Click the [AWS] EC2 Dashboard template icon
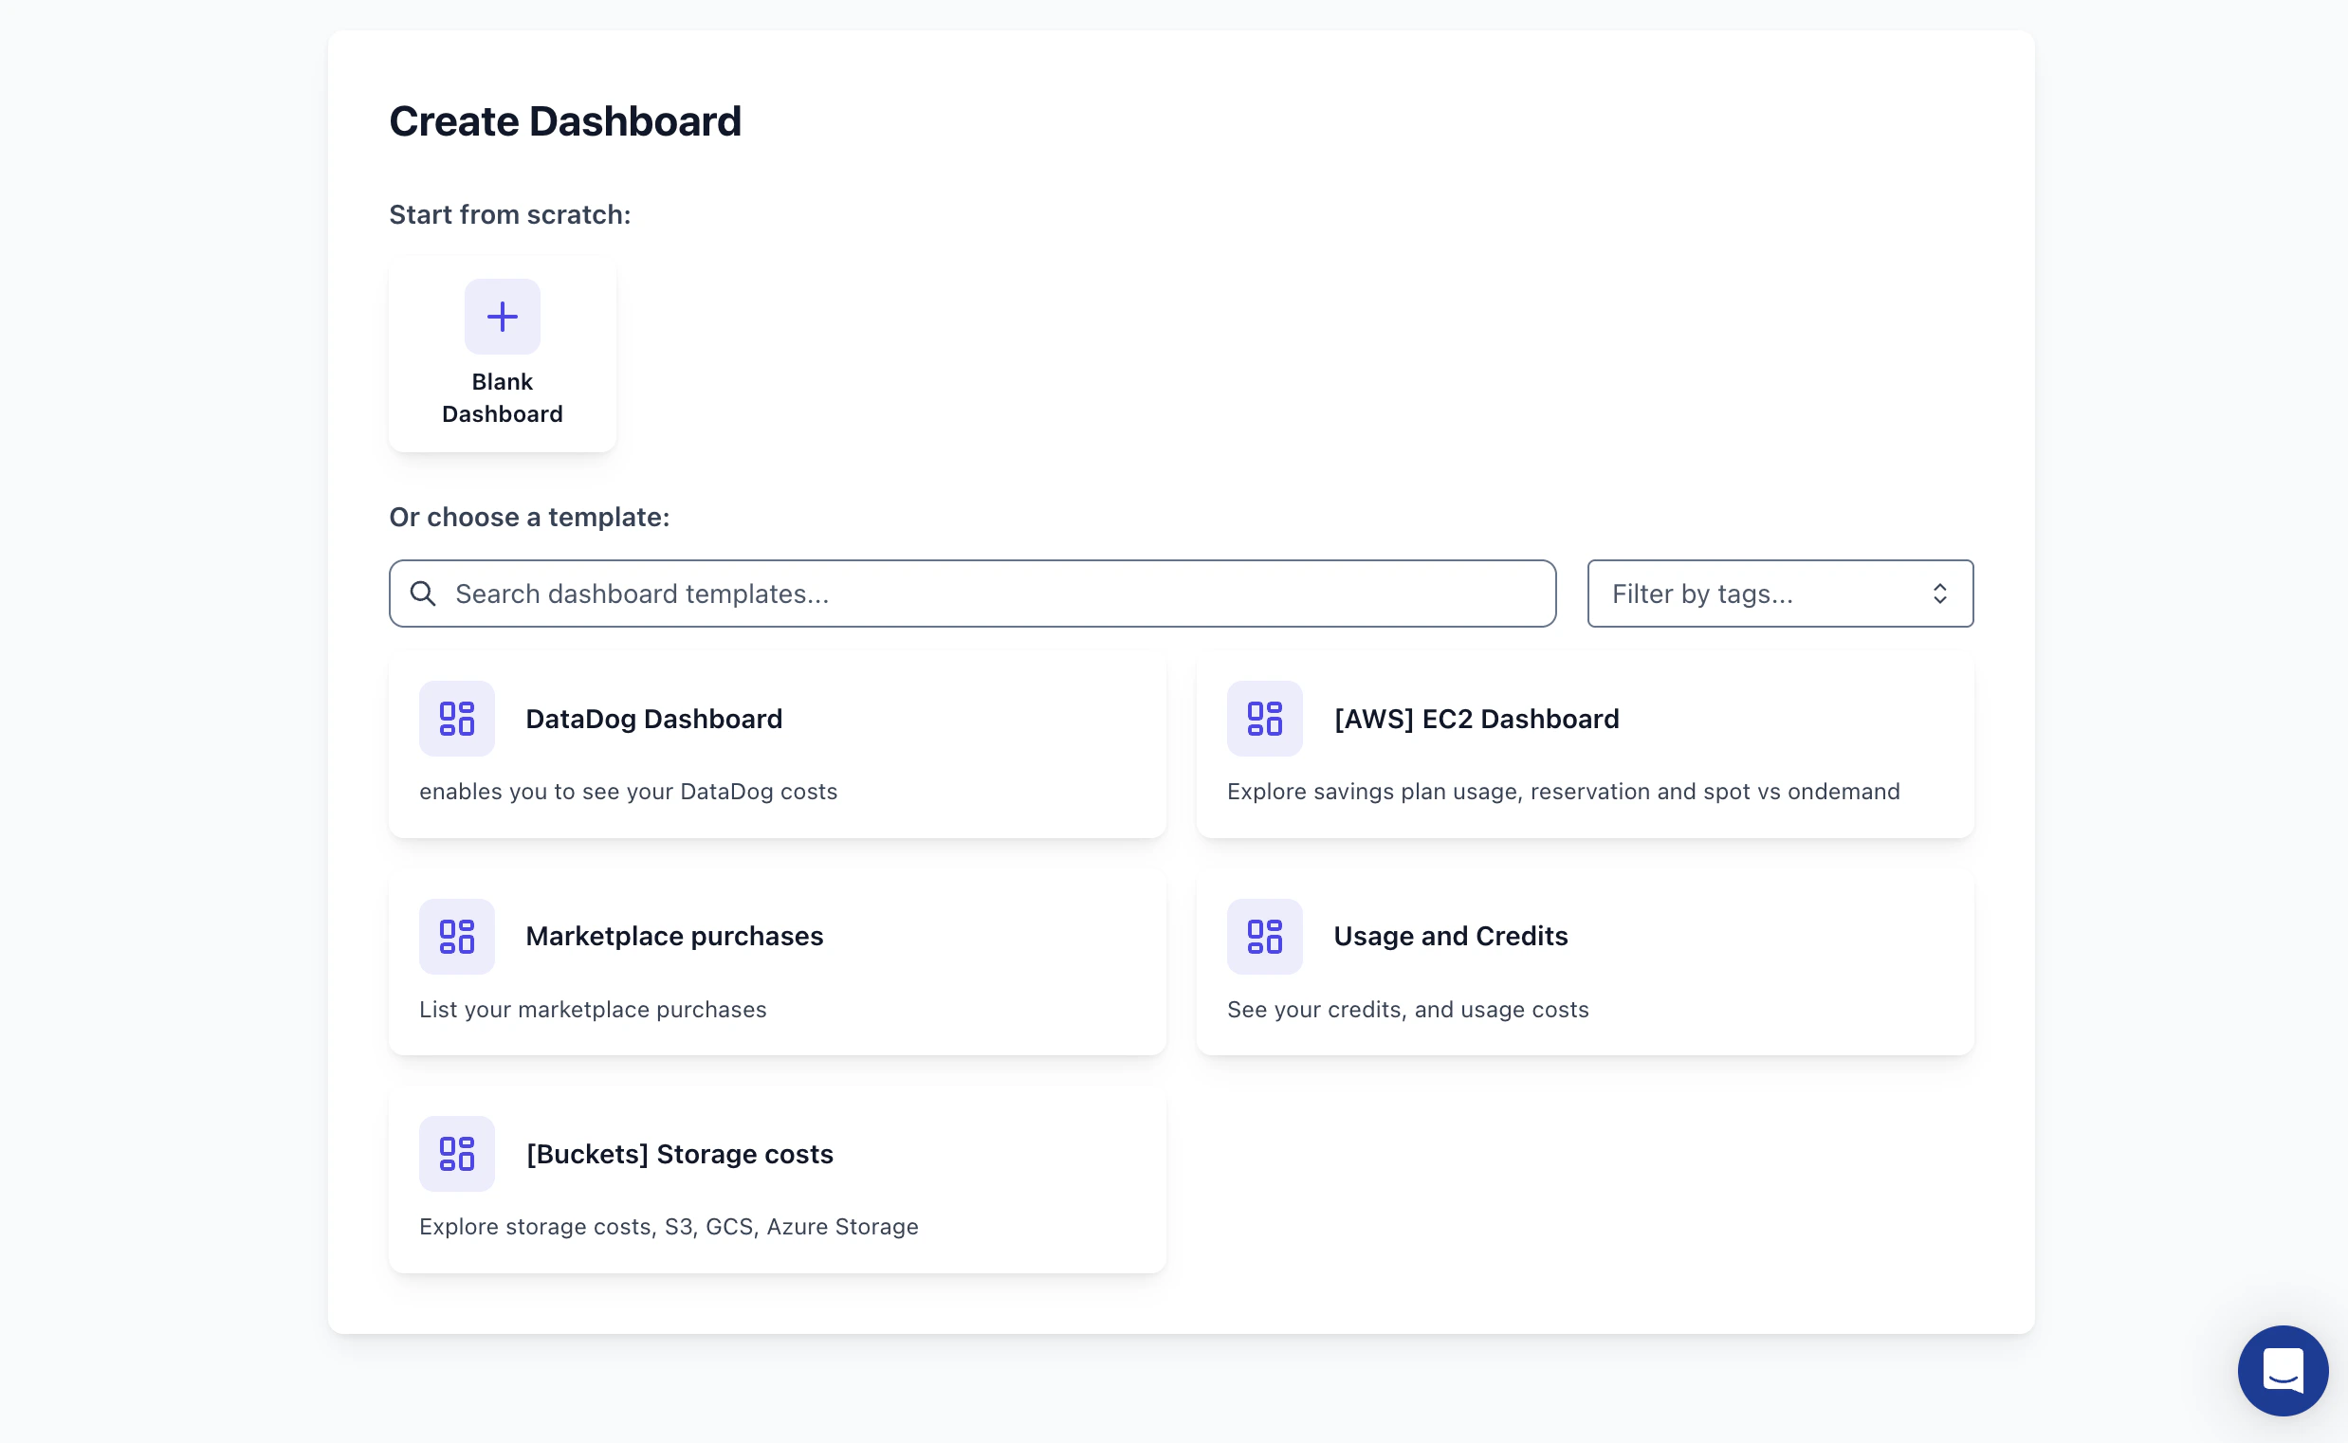This screenshot has width=2348, height=1443. point(1265,719)
